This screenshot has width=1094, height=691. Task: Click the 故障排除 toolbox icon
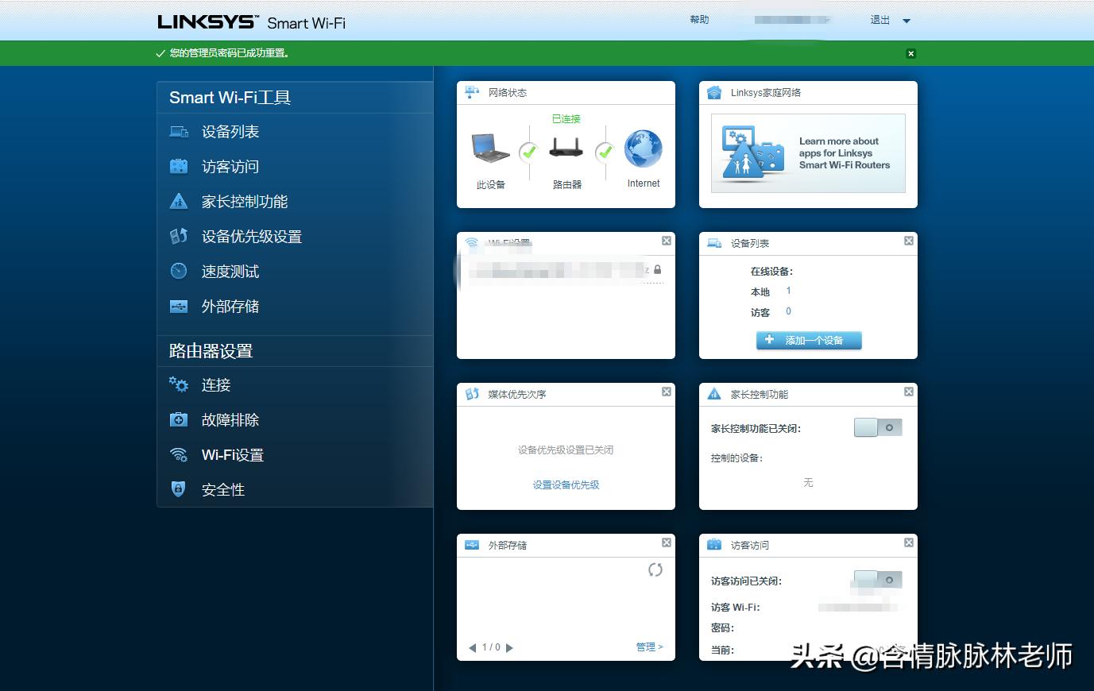tap(179, 419)
